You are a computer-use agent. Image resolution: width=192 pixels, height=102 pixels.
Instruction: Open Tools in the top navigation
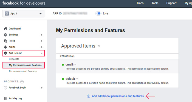point(155,3)
